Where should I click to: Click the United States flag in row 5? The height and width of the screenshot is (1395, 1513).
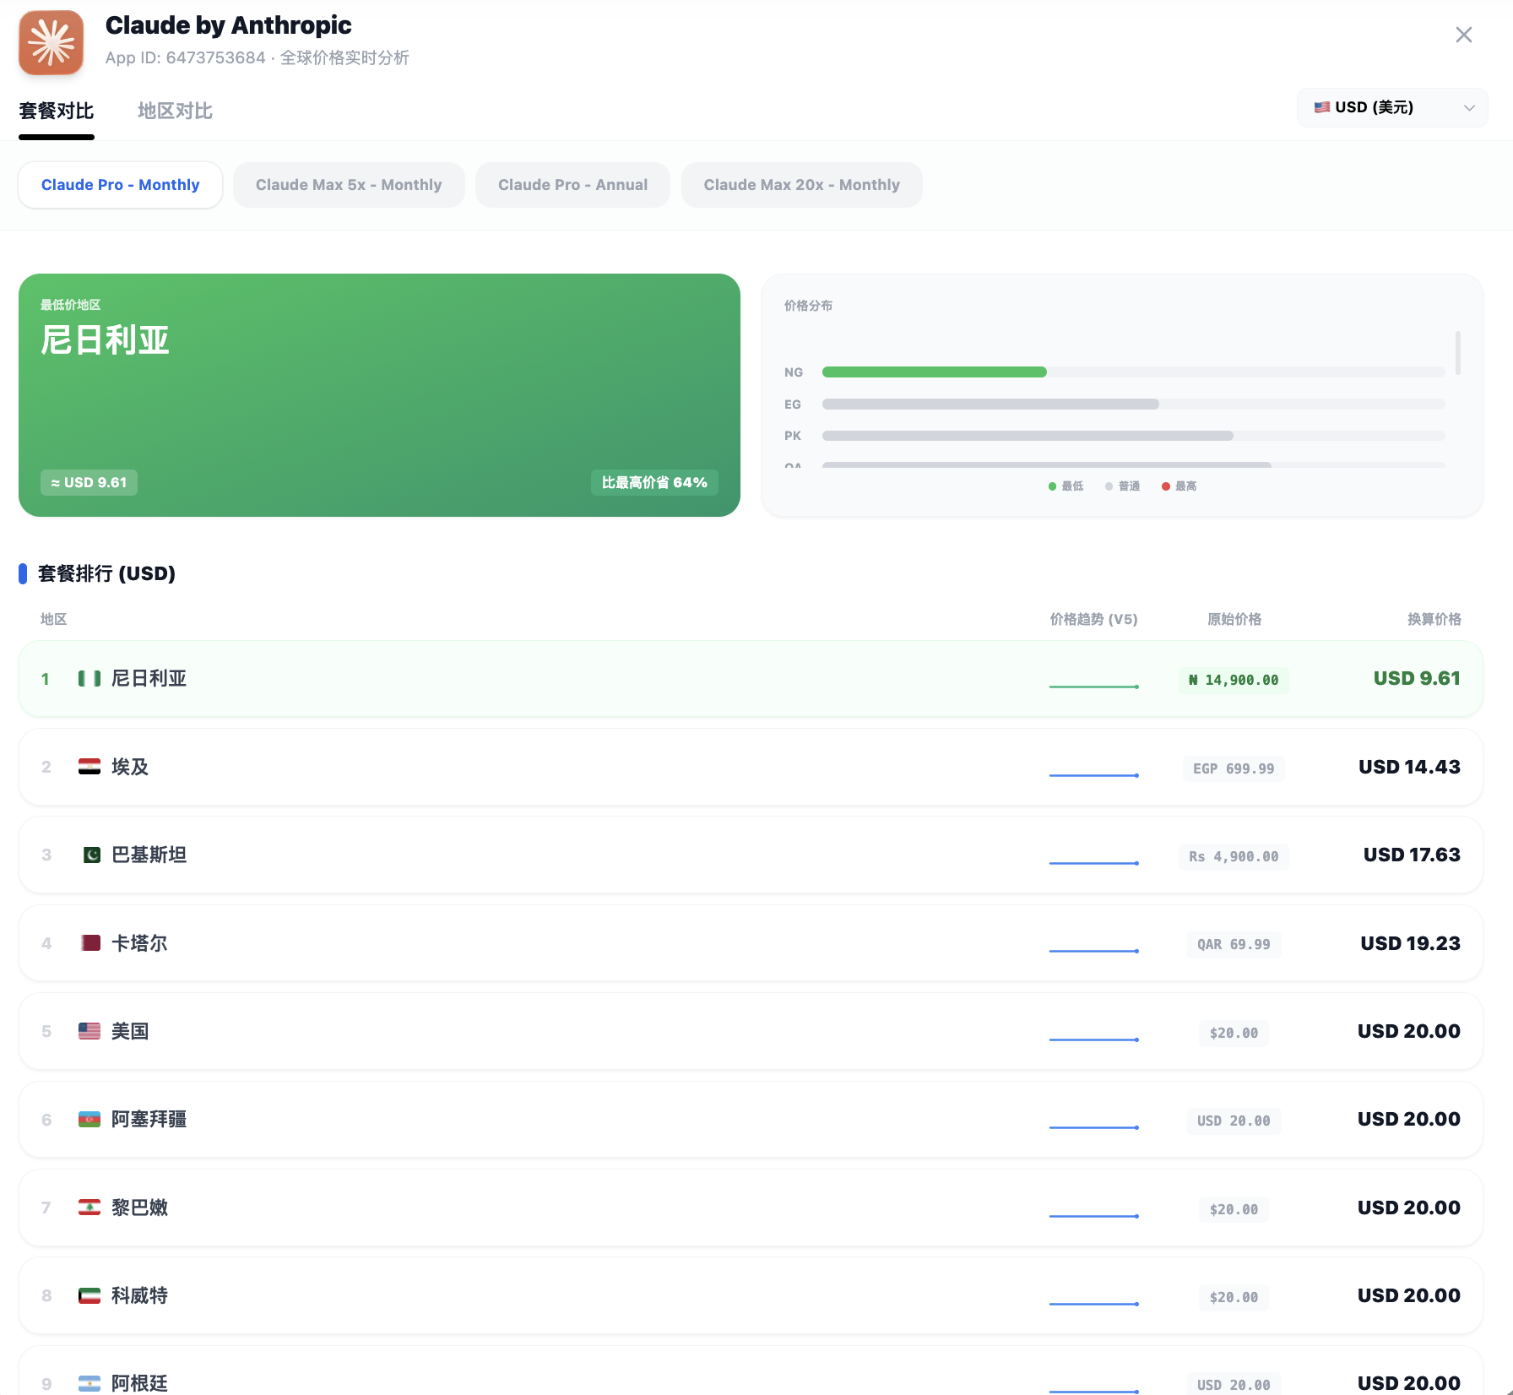point(89,1031)
